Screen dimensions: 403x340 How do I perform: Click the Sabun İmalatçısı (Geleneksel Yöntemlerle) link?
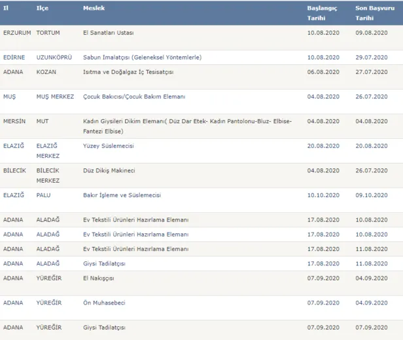coord(142,57)
